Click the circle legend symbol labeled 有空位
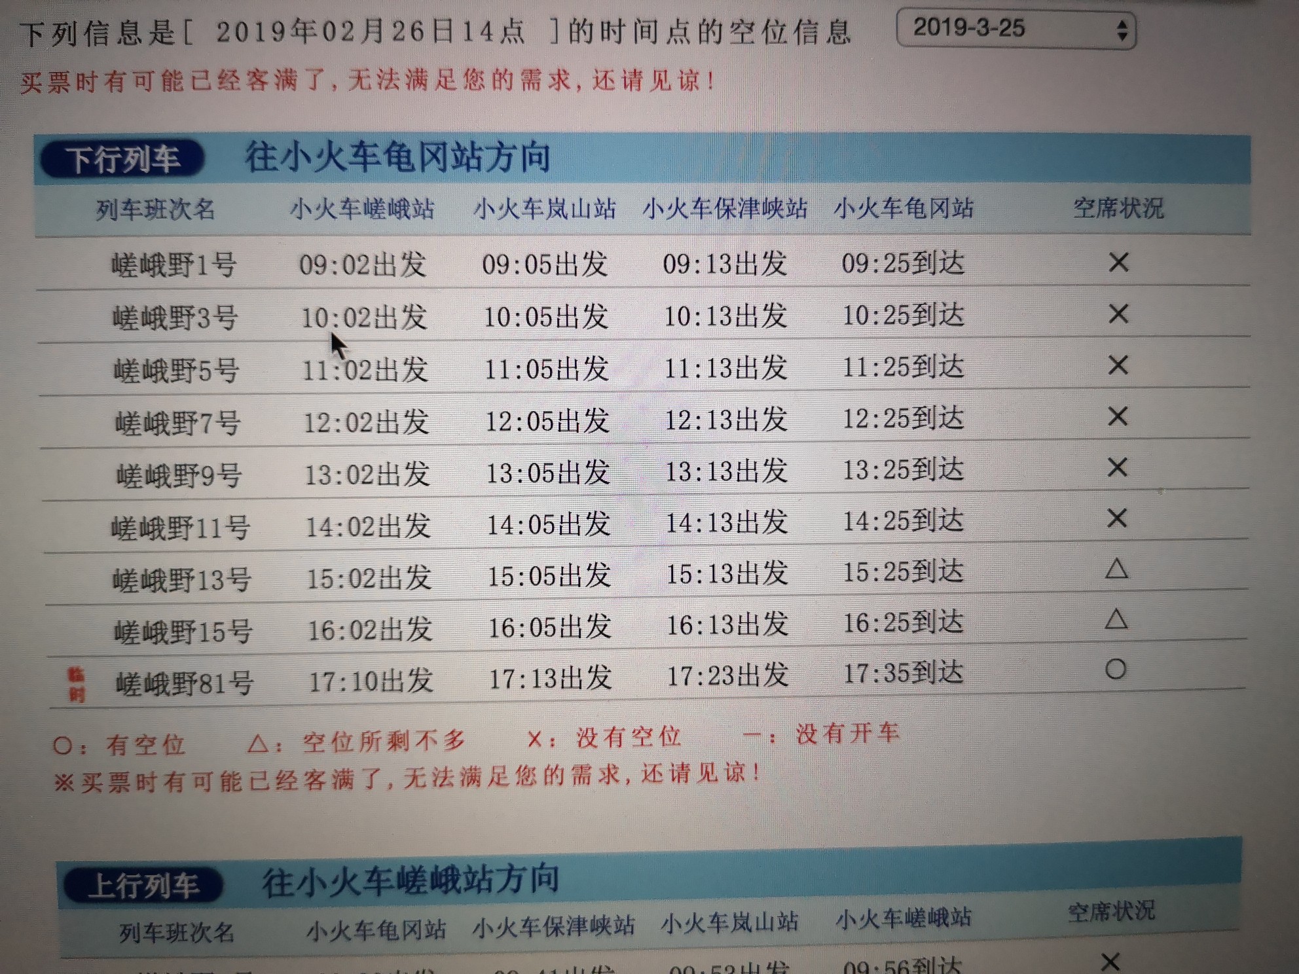 [63, 746]
